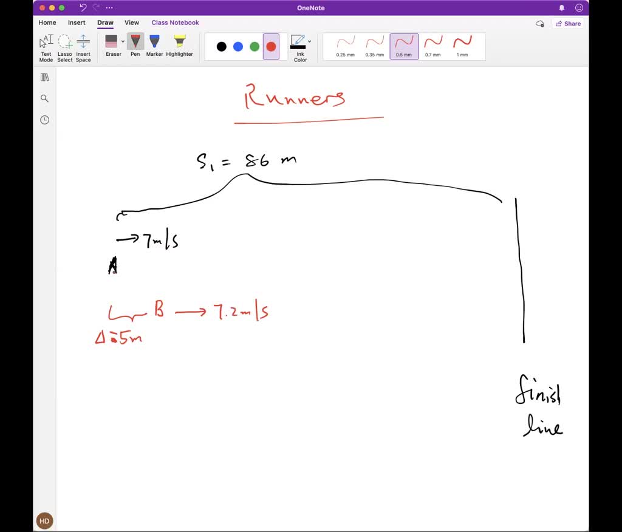Set pen thickness to 1 mm
The width and height of the screenshot is (622, 532).
coord(462,46)
